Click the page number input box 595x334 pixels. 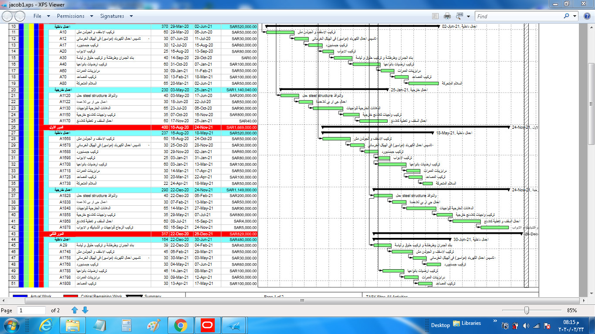[x=31, y=311]
